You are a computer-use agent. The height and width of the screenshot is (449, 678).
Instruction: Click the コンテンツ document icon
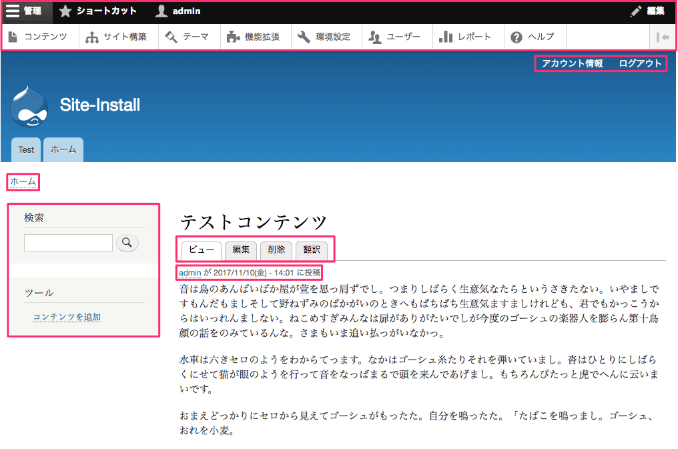click(13, 37)
